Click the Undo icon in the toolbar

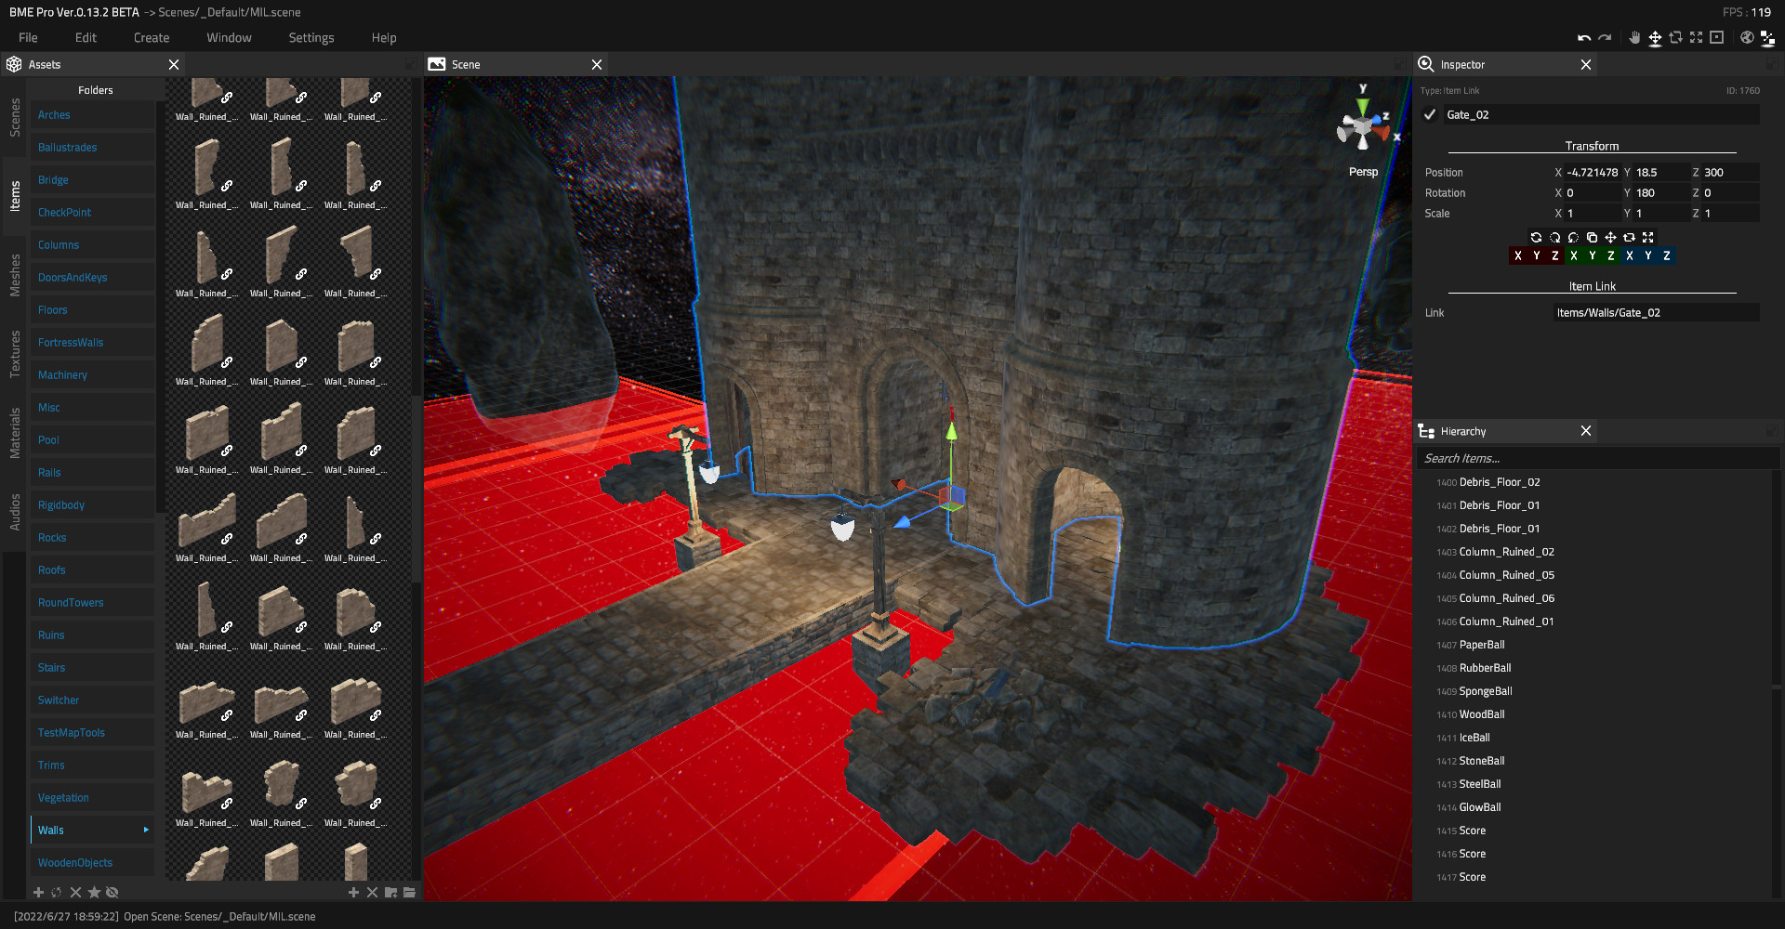coord(1584,38)
